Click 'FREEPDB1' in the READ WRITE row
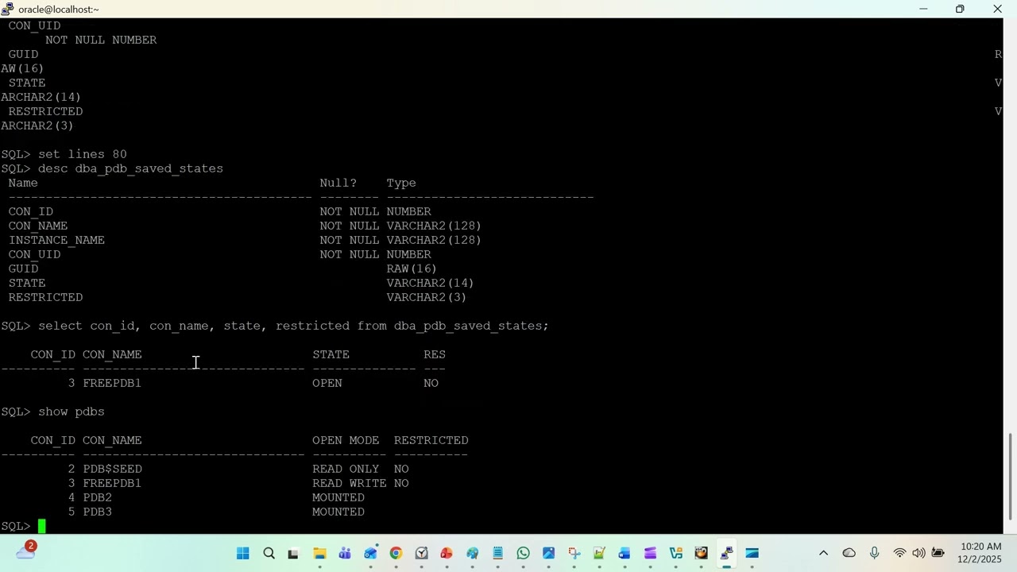The width and height of the screenshot is (1017, 572). (x=112, y=483)
